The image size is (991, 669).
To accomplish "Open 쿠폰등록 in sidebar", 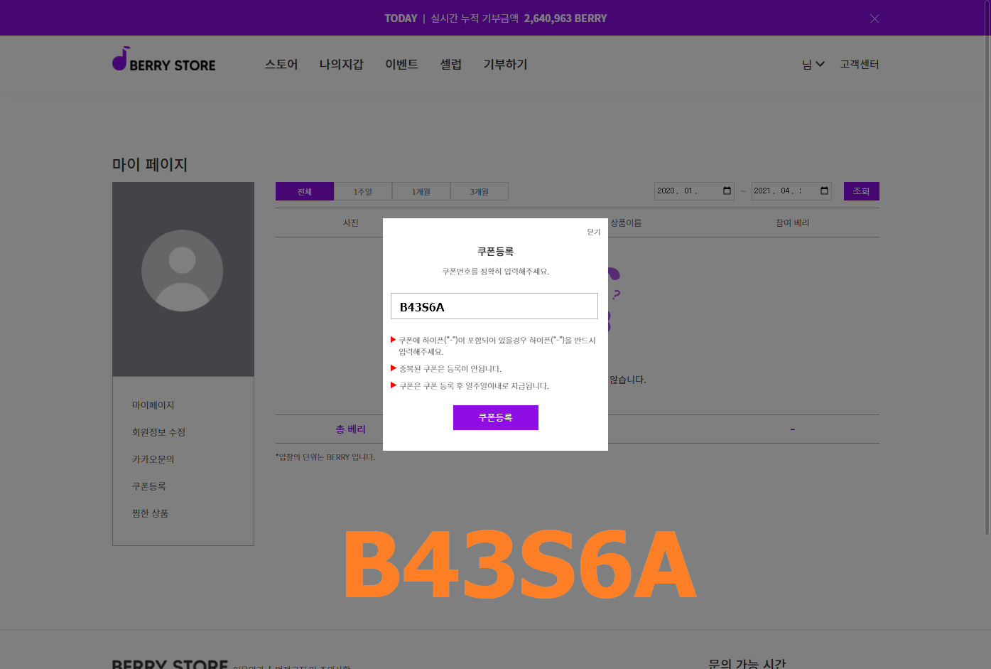I will [x=148, y=486].
